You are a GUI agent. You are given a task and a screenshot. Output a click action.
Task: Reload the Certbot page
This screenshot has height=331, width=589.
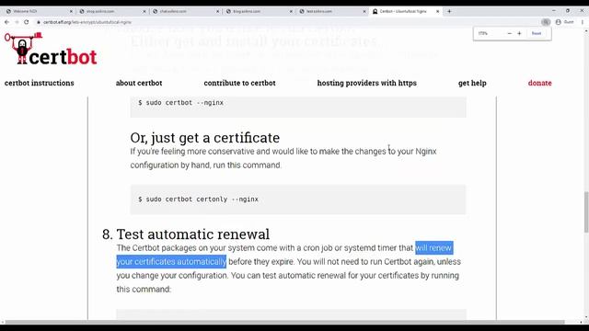tap(27, 22)
